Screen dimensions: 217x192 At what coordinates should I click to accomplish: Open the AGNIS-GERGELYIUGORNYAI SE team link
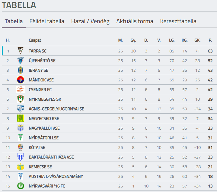click(x=56, y=109)
